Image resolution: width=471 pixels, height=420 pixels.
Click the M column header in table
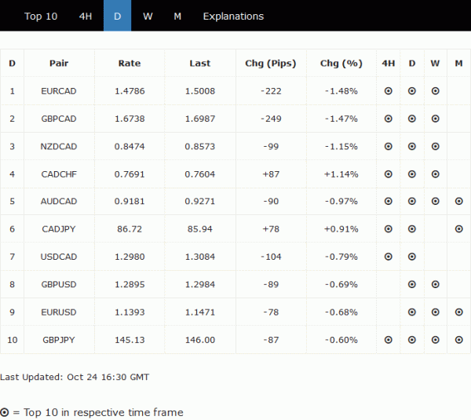458,63
